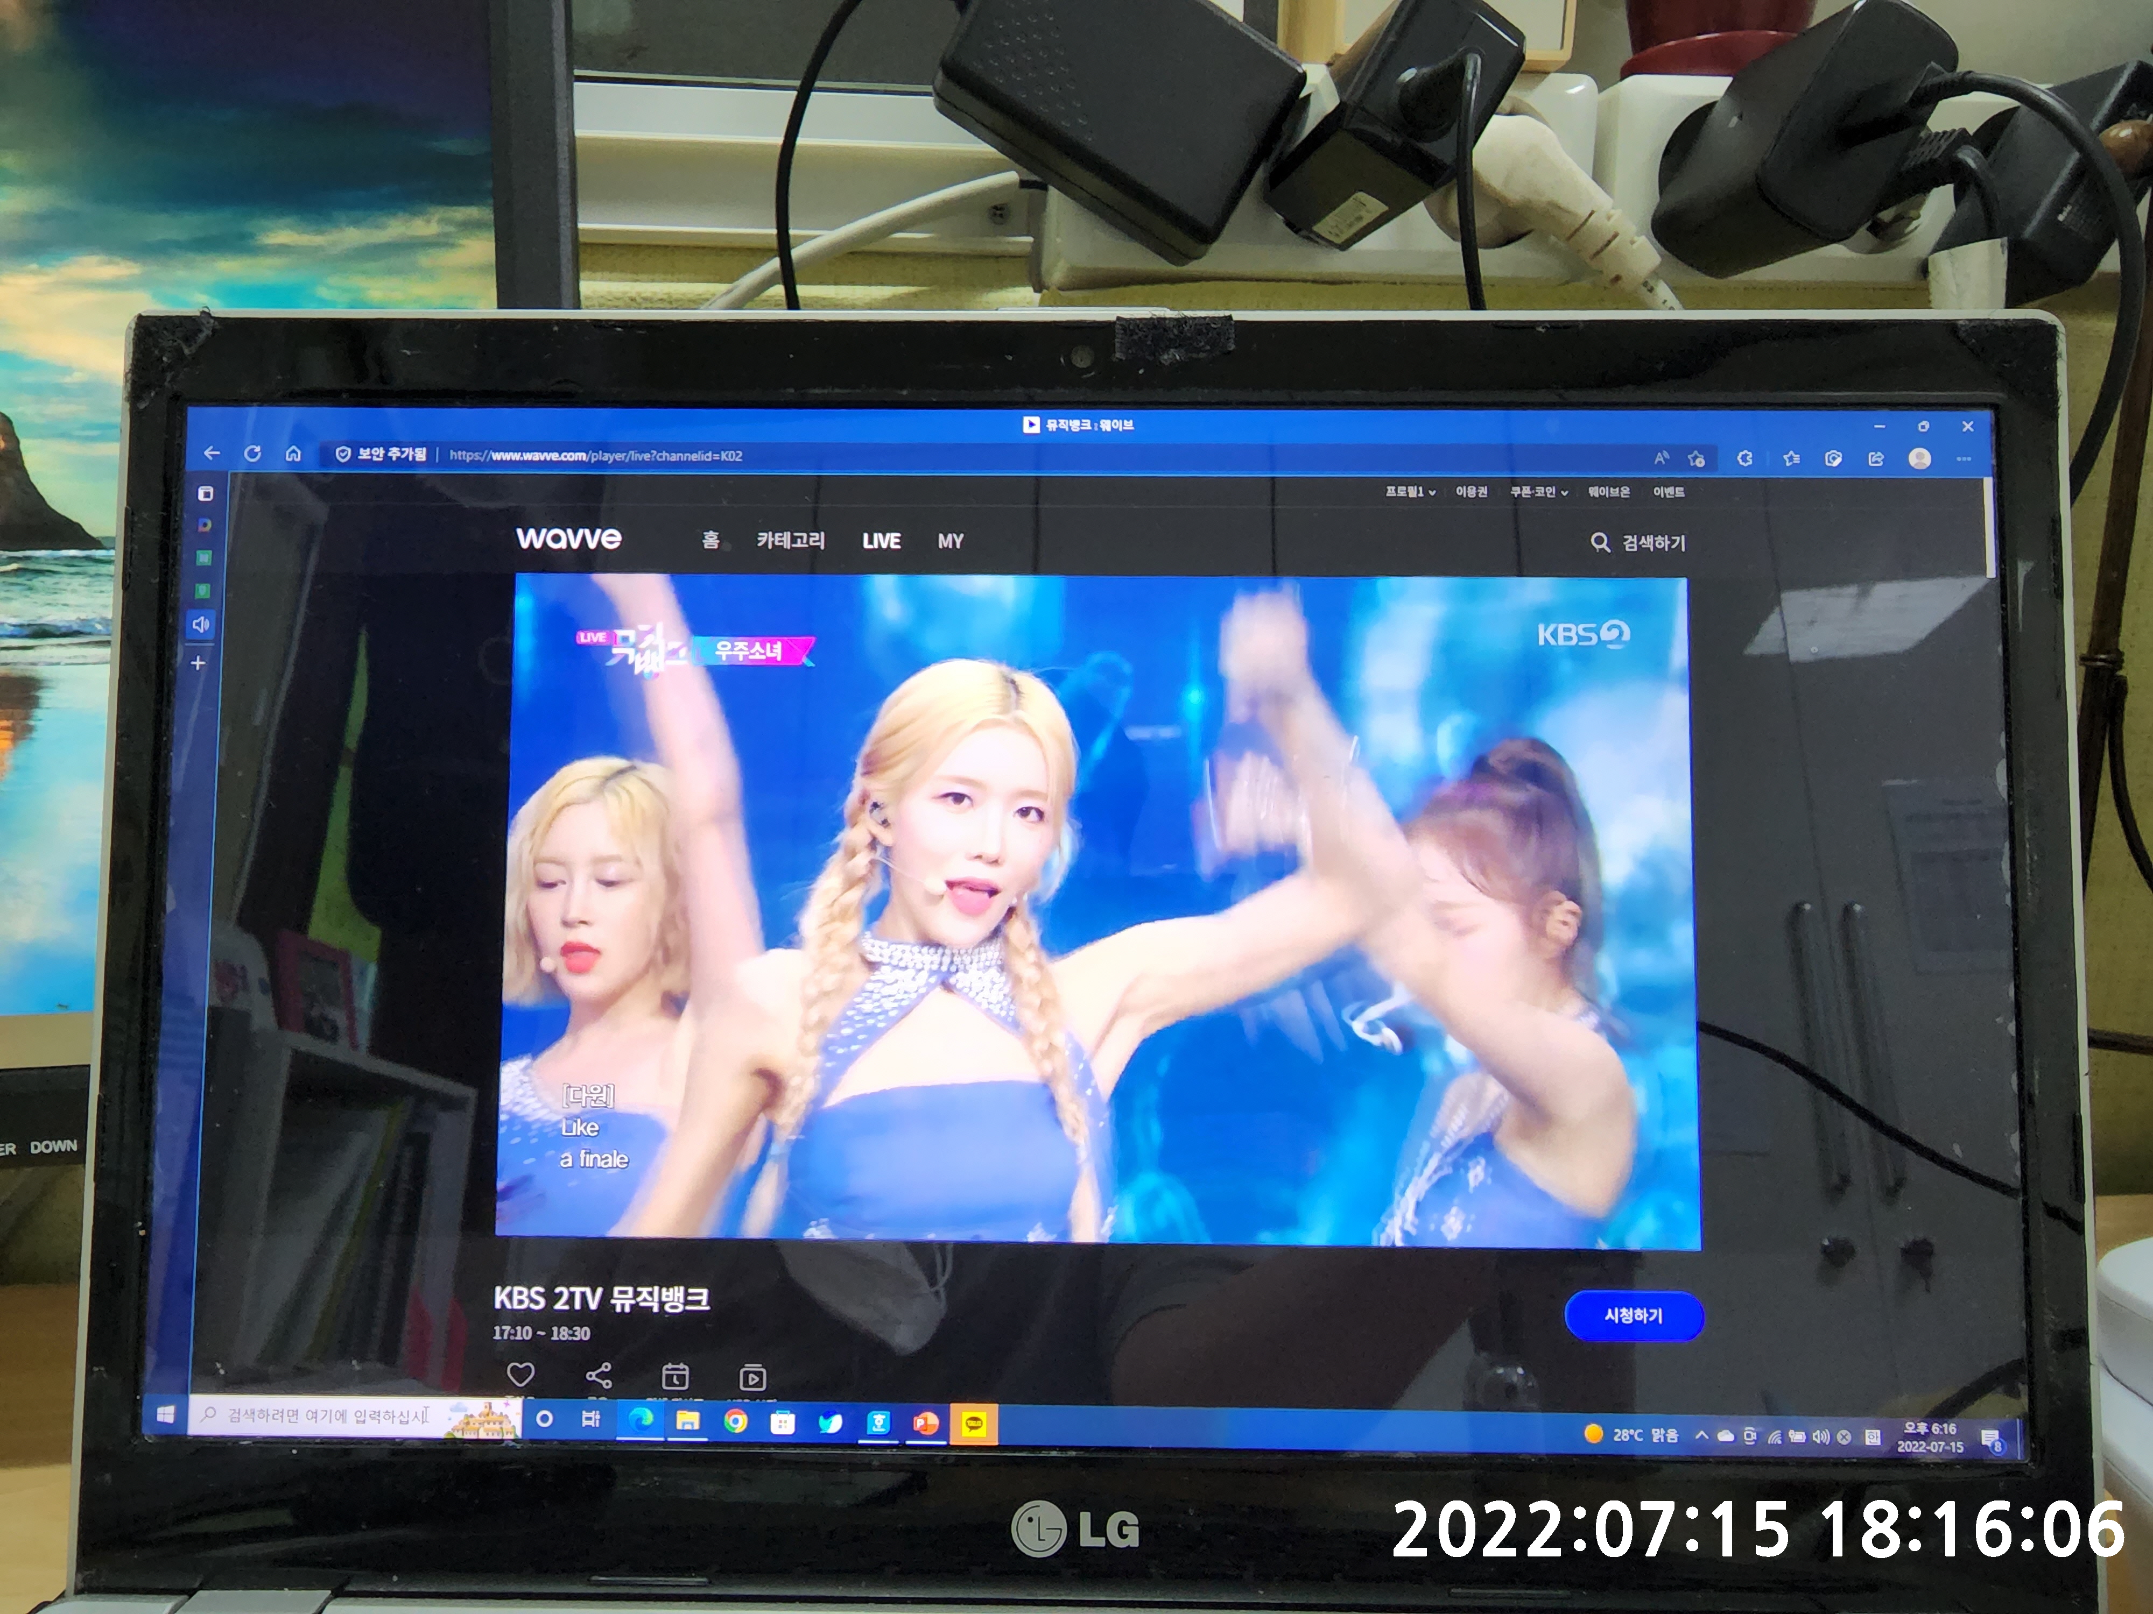Viewport: 2153px width, 1614px height.
Task: Open the favorites list icon in toolbar
Action: click(1791, 458)
